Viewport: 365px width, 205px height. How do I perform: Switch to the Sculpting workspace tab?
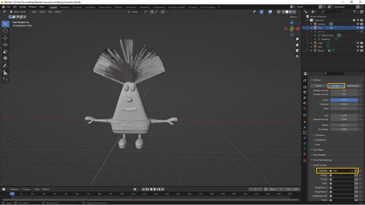click(77, 7)
